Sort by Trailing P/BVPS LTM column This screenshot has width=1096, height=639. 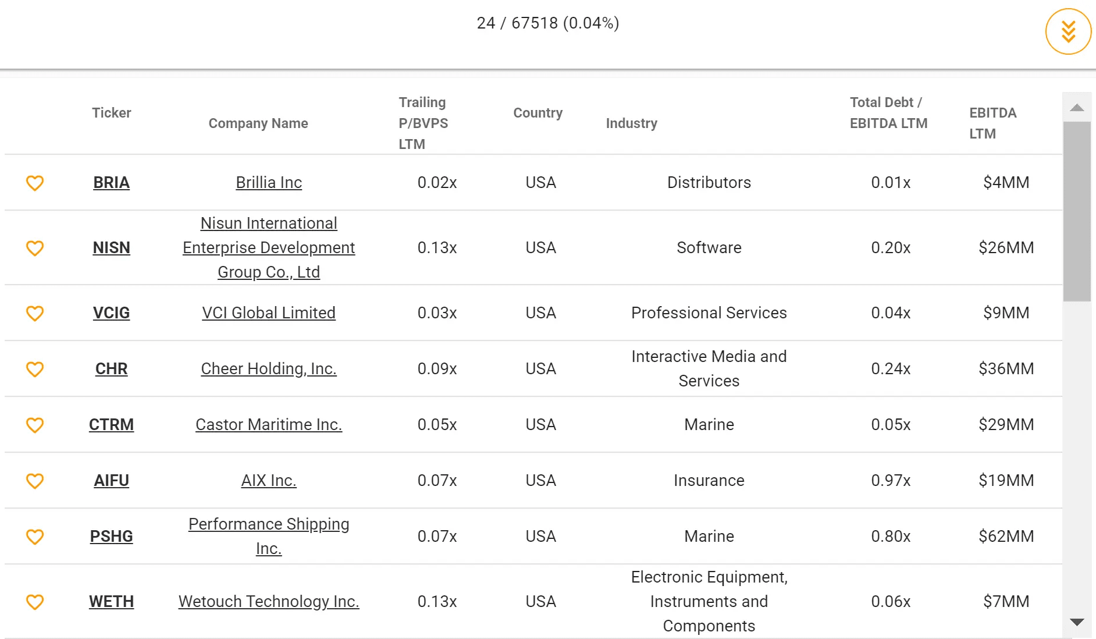point(424,123)
